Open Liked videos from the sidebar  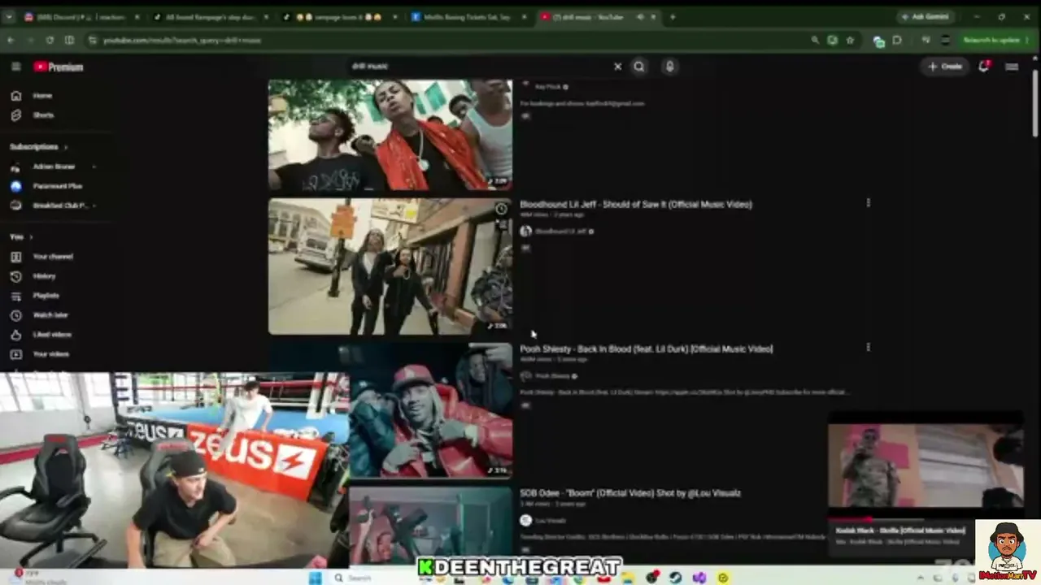tap(52, 335)
